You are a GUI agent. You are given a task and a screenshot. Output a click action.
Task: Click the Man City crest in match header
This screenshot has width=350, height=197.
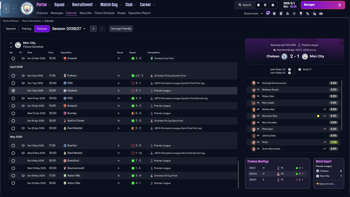(x=305, y=56)
